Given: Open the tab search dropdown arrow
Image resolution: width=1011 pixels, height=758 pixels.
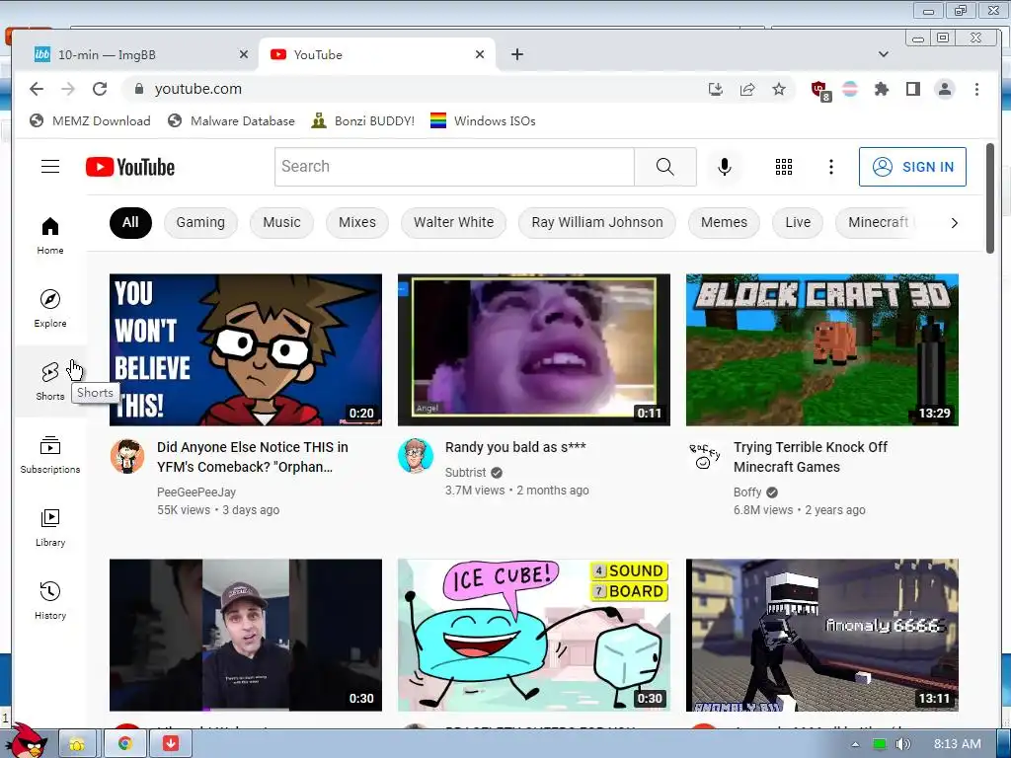Looking at the screenshot, I should (x=884, y=54).
